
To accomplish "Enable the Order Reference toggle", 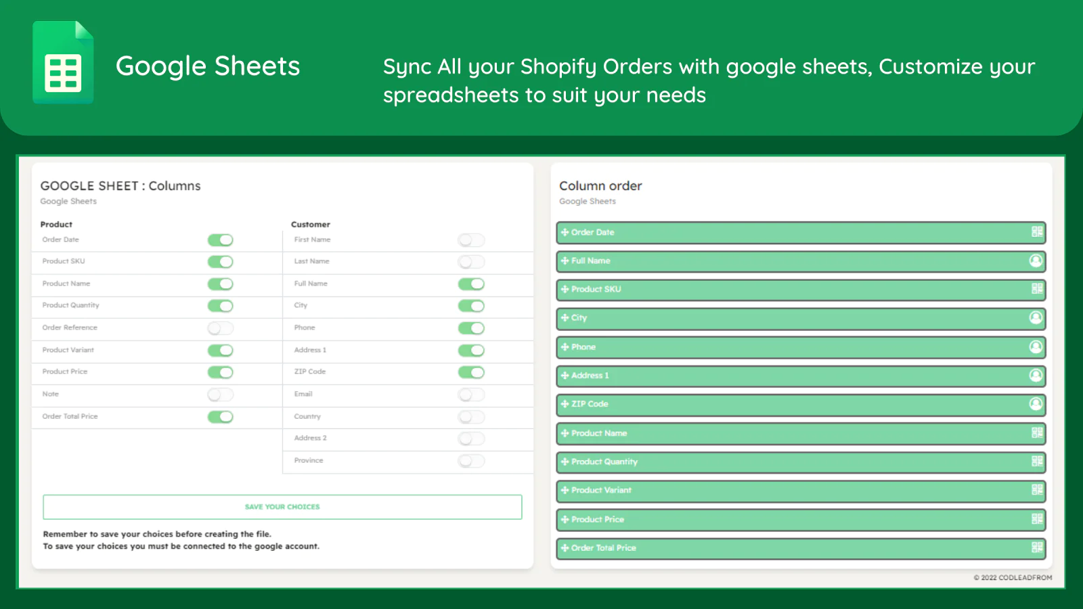I will click(x=220, y=328).
